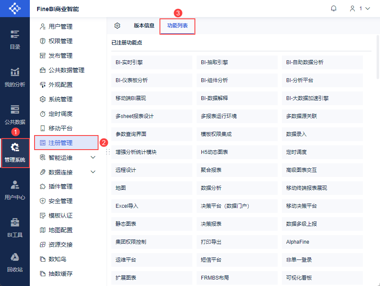The height and width of the screenshot is (286, 380).
Task: Open 公共数据 sidebar section
Action: click(x=15, y=115)
